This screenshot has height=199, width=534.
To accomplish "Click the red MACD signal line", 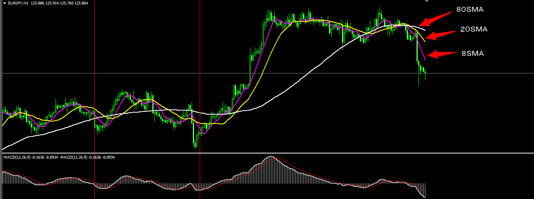I will pos(308,174).
